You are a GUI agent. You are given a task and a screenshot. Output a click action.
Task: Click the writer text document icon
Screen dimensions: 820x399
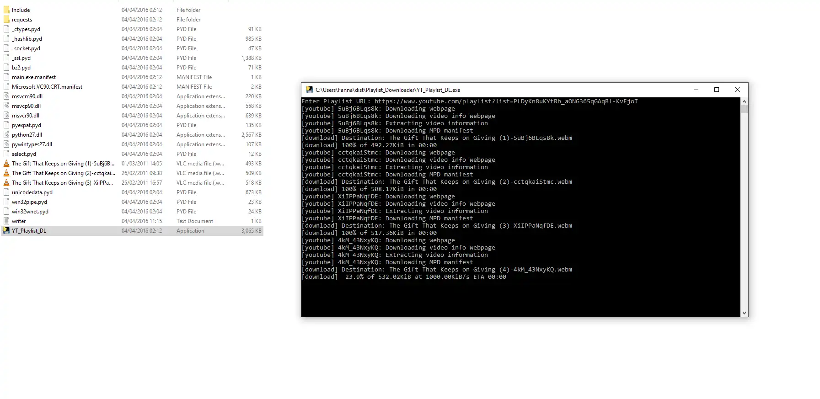pyautogui.click(x=6, y=221)
